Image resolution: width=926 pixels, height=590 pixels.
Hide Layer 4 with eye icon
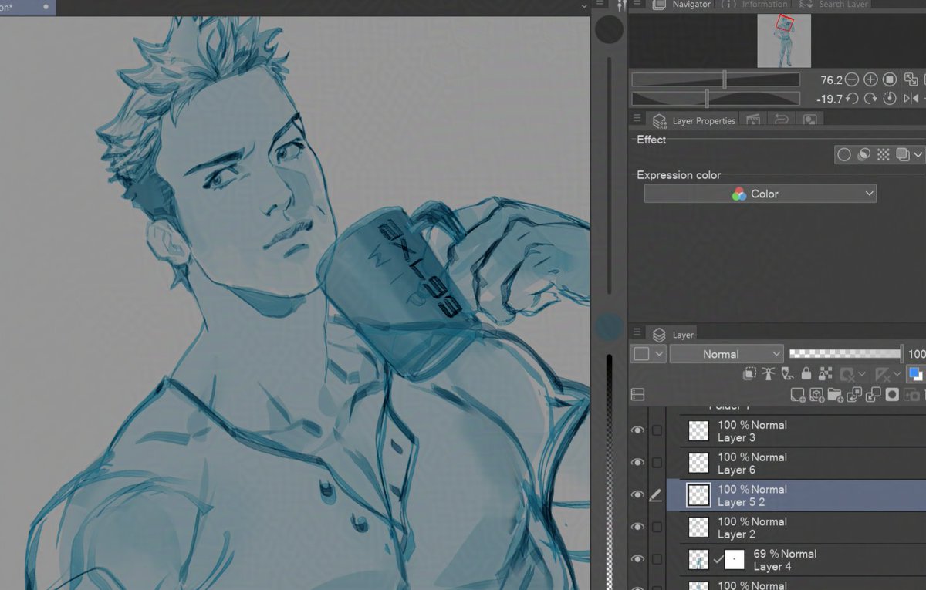(637, 559)
